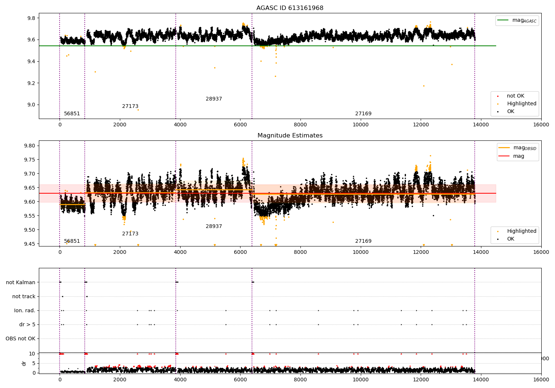Screen dimensions: 555x388
Task: Click the 'not track' row label
Action: coord(24,296)
